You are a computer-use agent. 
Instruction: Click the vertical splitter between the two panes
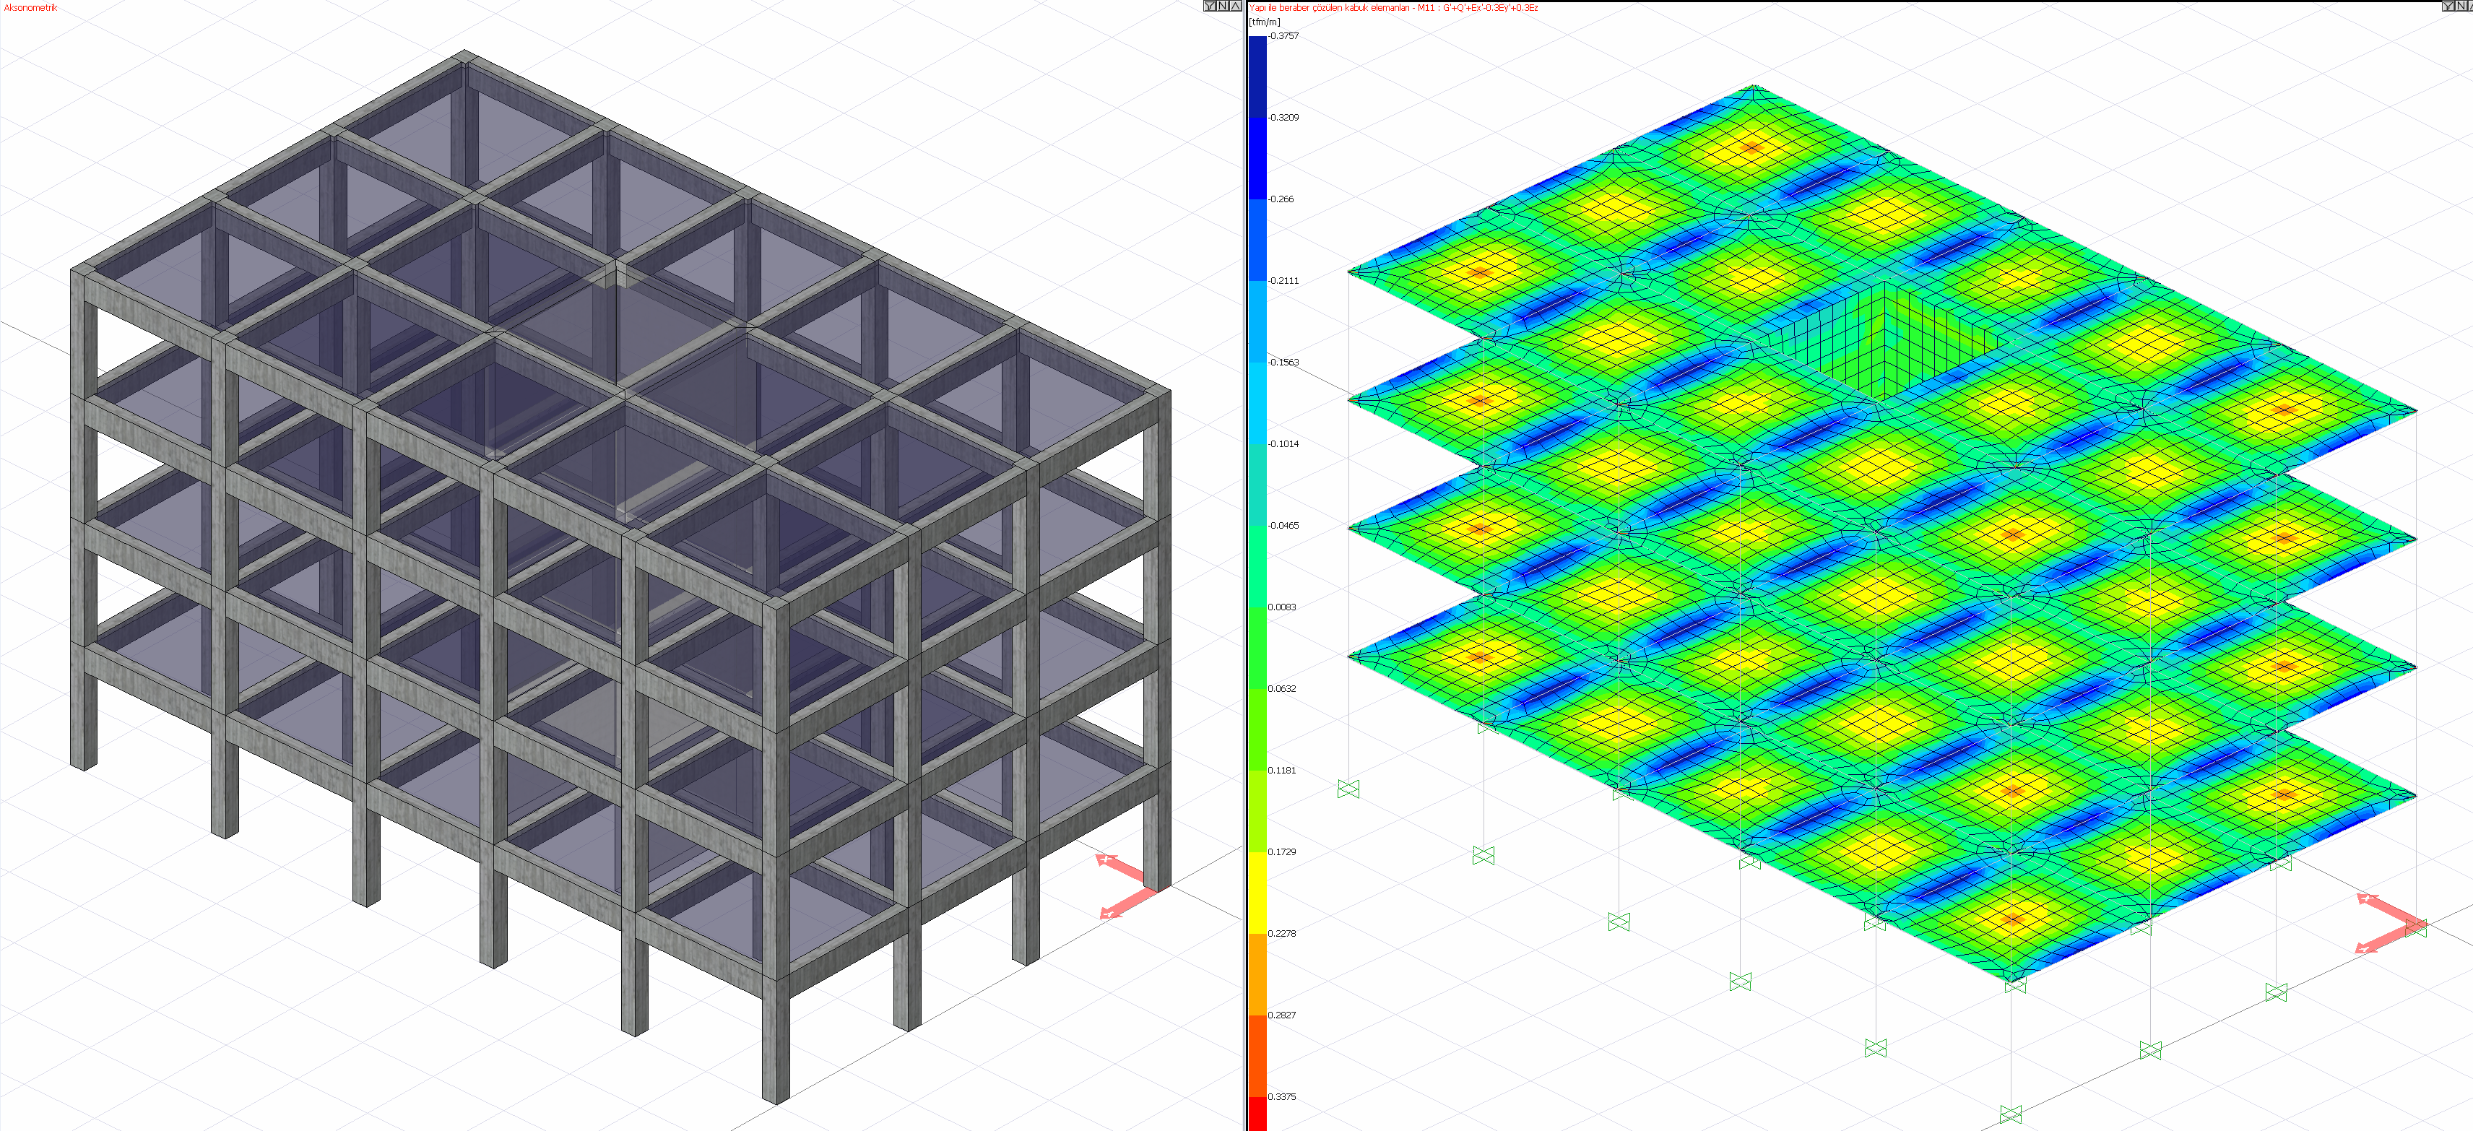point(1245,566)
